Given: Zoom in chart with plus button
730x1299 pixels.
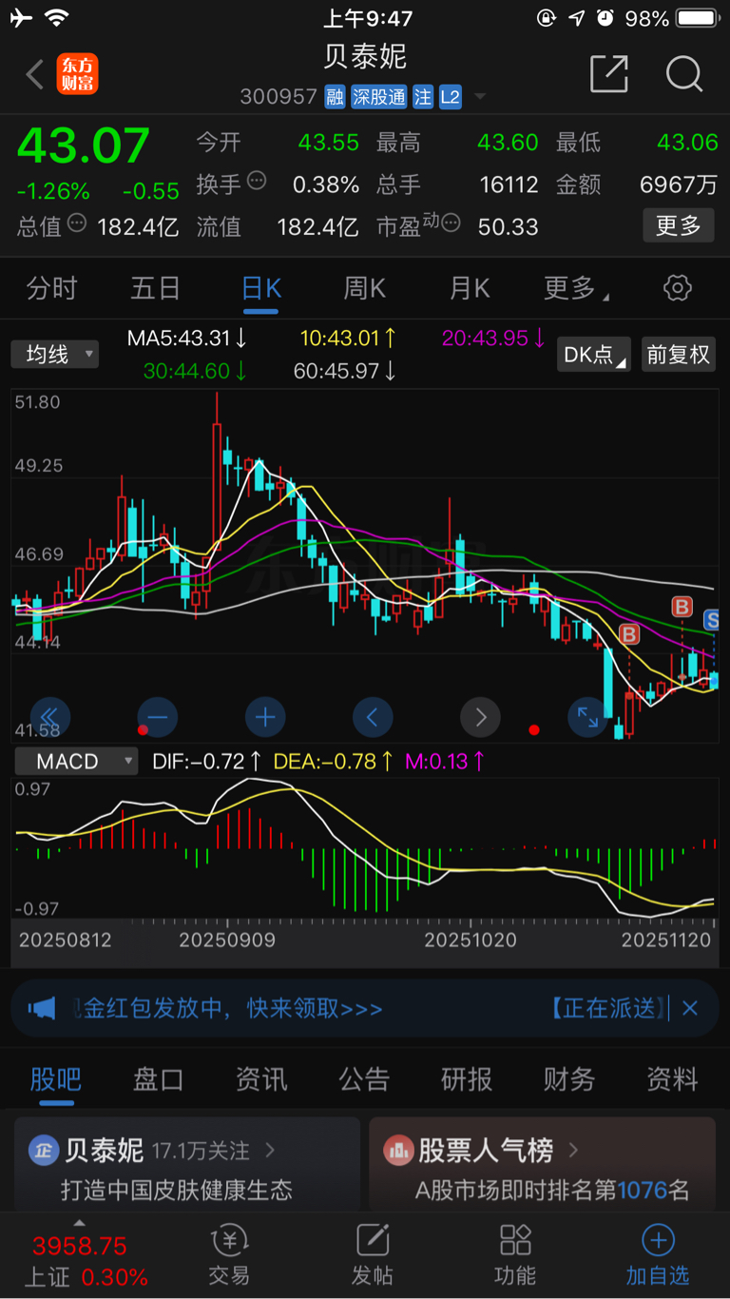Looking at the screenshot, I should 265,717.
